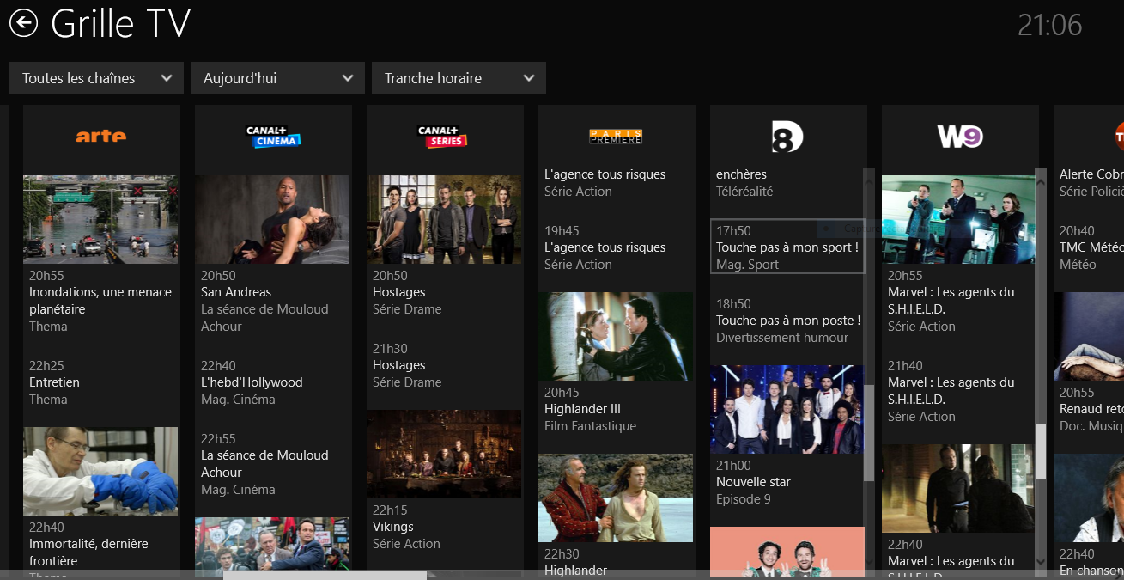Select Marvel : Les agents du S.H.I.E.L.D. 21h40
Image resolution: width=1124 pixels, height=580 pixels.
point(951,391)
